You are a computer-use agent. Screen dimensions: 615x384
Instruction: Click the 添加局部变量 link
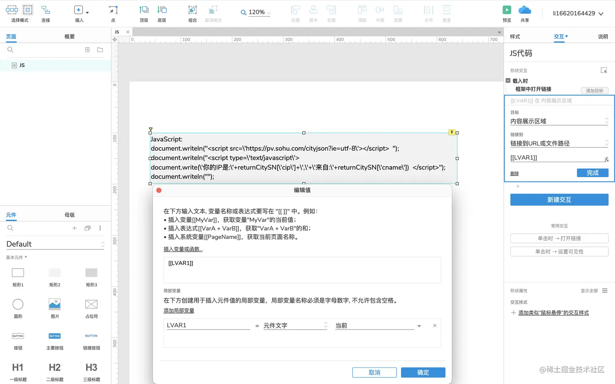tap(179, 310)
